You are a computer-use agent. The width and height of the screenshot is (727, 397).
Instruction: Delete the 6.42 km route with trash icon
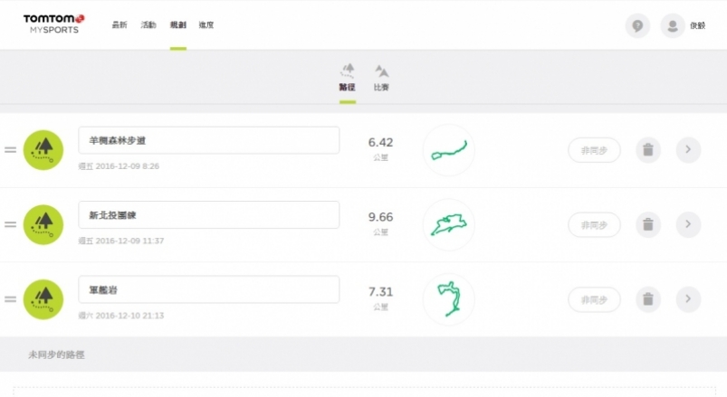647,150
